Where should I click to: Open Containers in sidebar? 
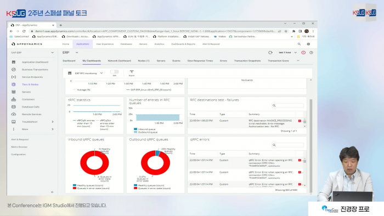(x=28, y=100)
